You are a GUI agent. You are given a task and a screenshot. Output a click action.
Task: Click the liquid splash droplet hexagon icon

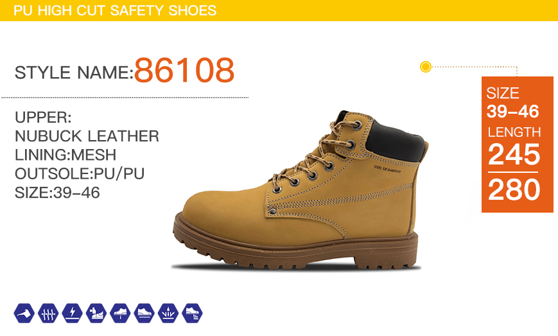(168, 314)
